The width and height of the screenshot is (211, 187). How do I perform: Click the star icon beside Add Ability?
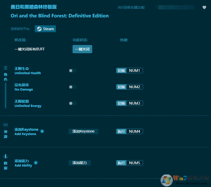(36, 163)
